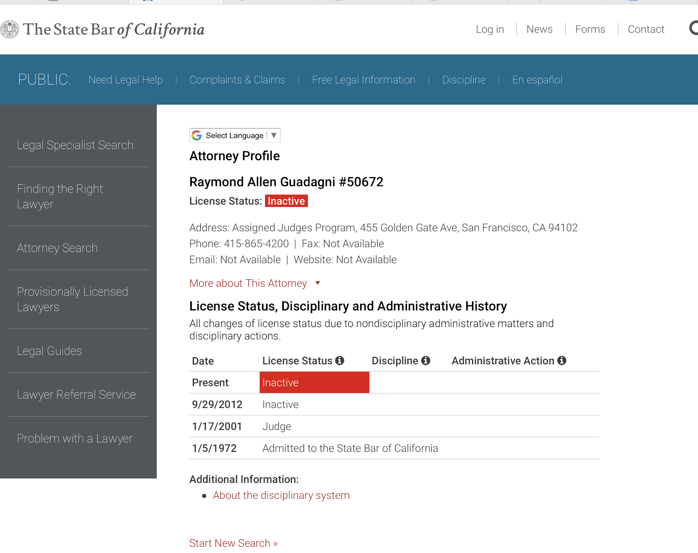This screenshot has width=698, height=553.
Task: Click the License Status info icon
Action: click(339, 360)
